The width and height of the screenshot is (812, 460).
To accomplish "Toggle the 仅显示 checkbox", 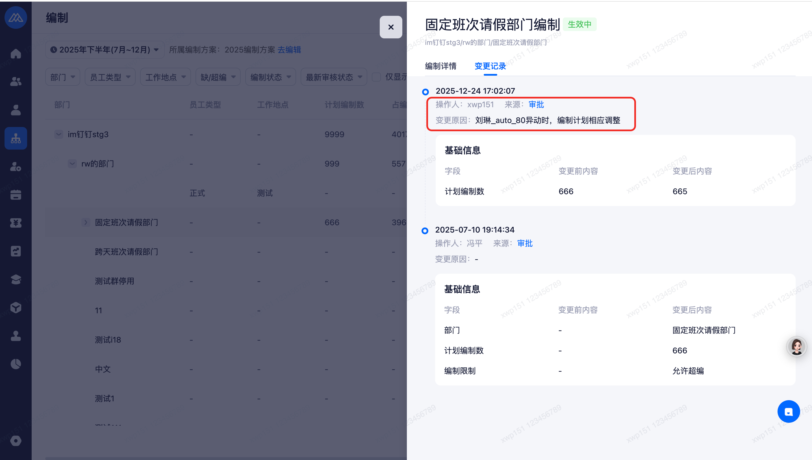I will 376,77.
